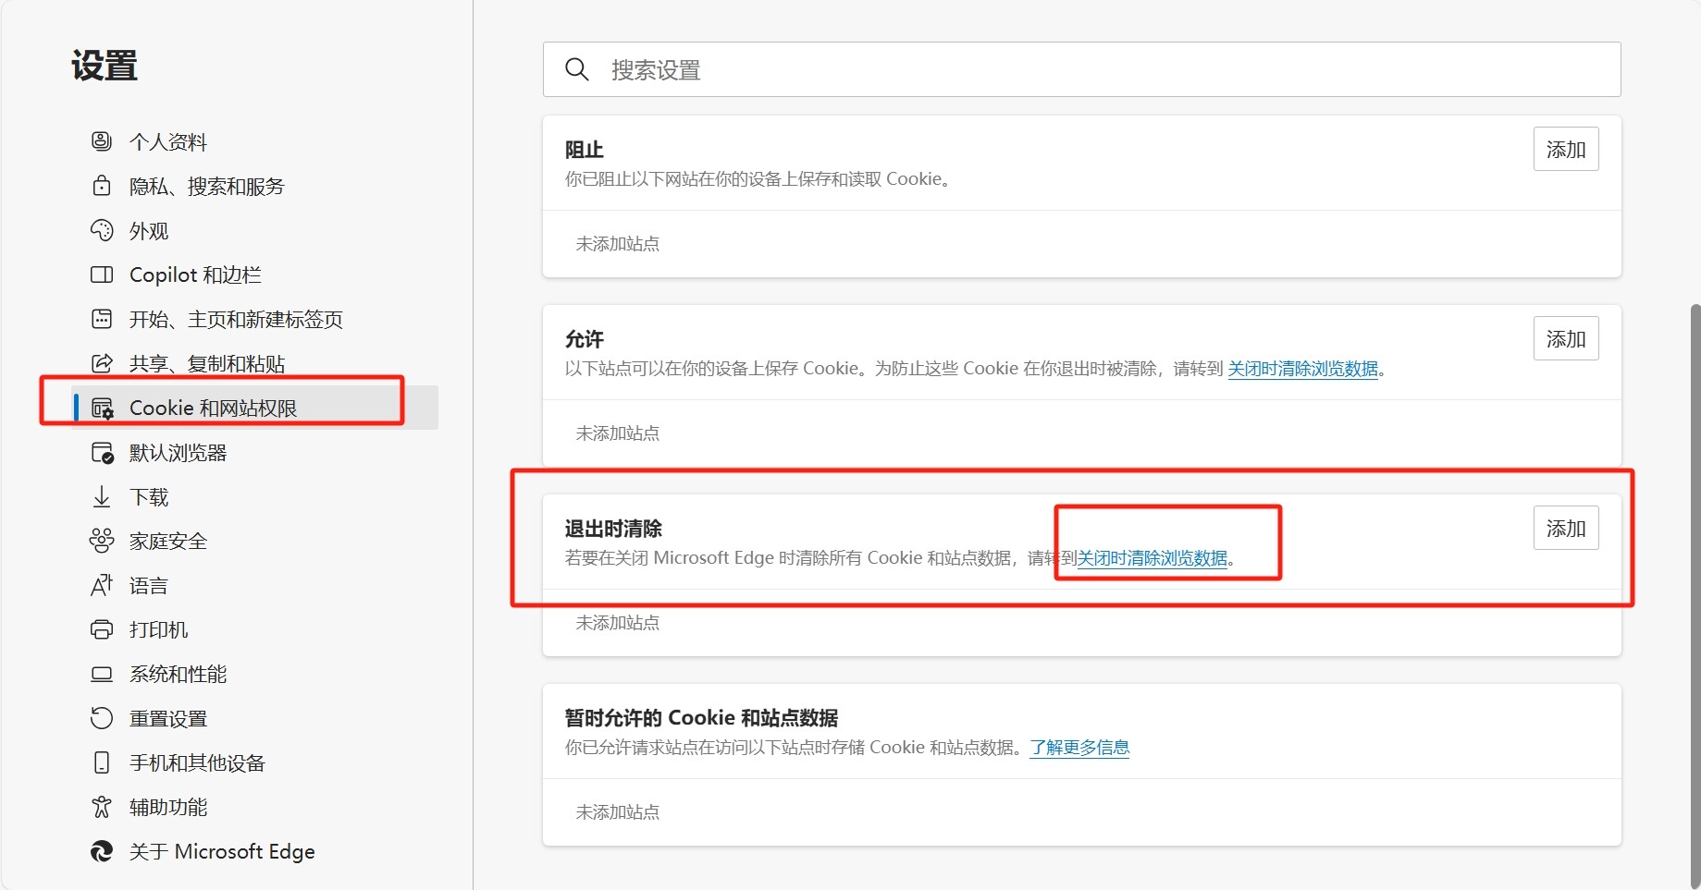The height and width of the screenshot is (890, 1701).
Task: Select Cookie 和网站权限 in the sidebar
Action: pyautogui.click(x=254, y=408)
